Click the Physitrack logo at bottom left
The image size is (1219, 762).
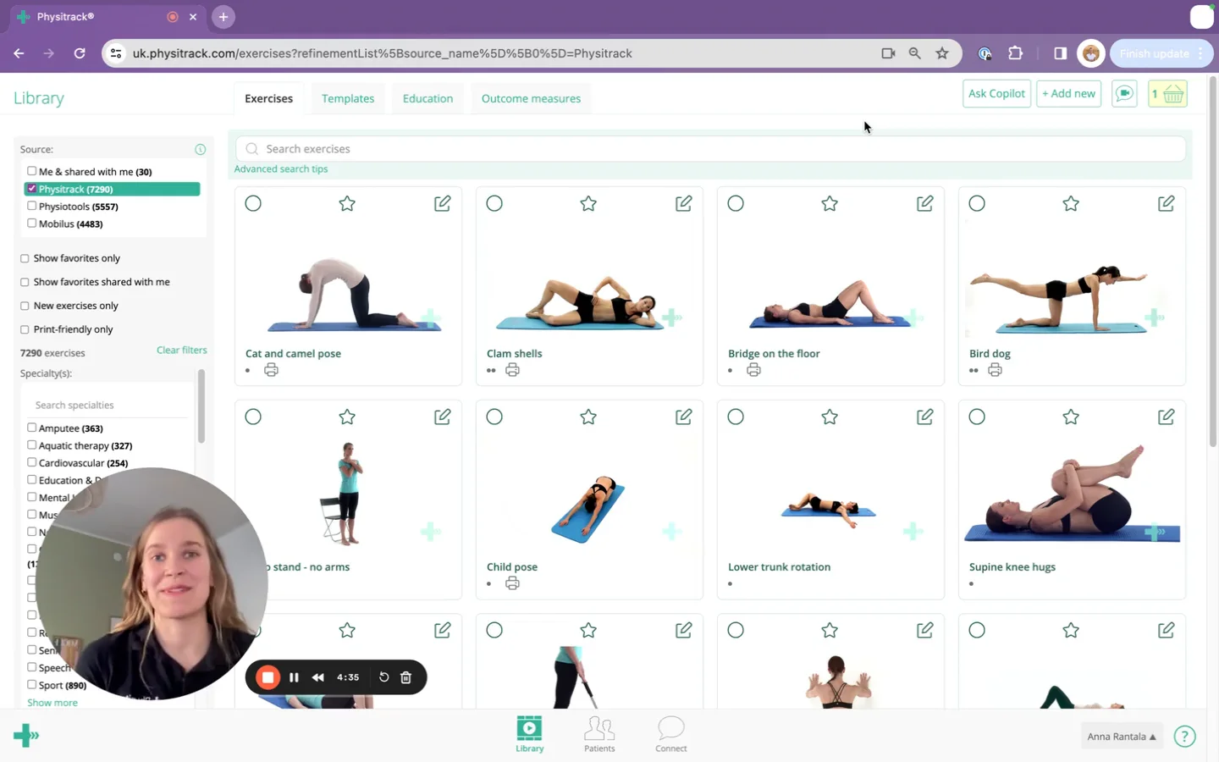click(26, 735)
